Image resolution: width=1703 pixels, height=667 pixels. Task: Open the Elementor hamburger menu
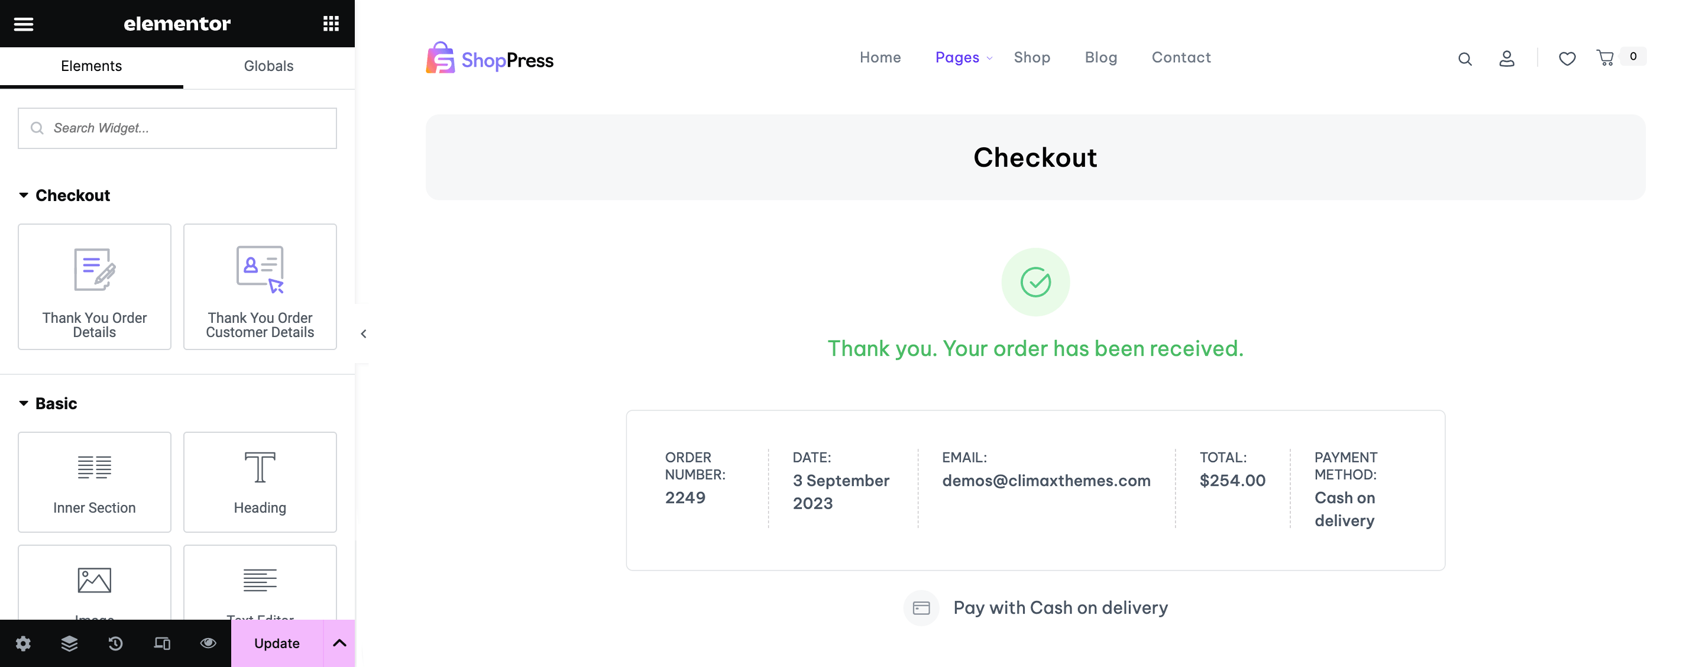point(24,24)
